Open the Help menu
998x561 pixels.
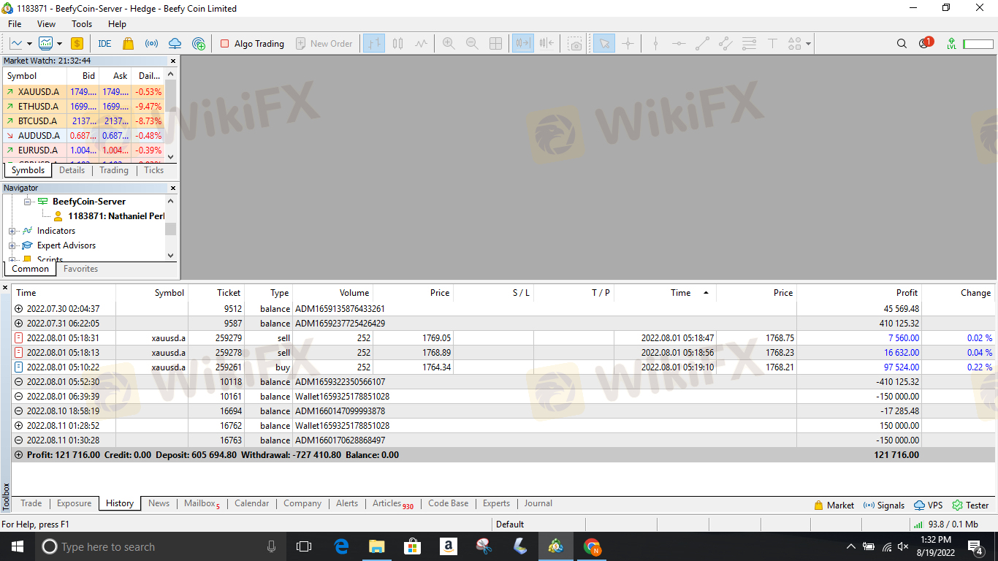(x=117, y=24)
